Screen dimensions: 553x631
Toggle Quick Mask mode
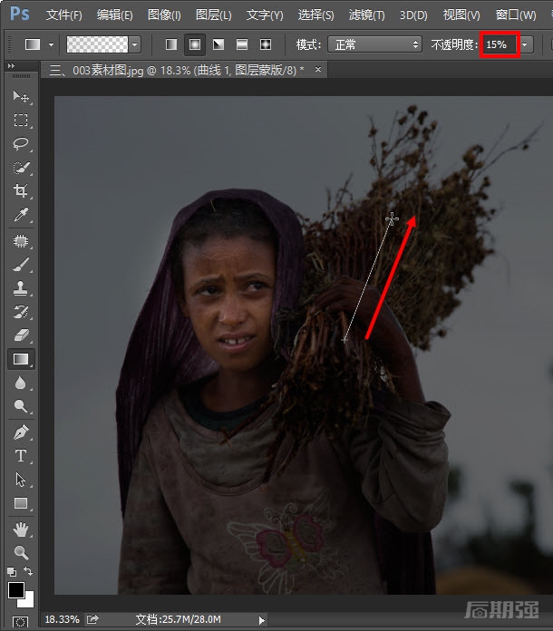(x=20, y=622)
